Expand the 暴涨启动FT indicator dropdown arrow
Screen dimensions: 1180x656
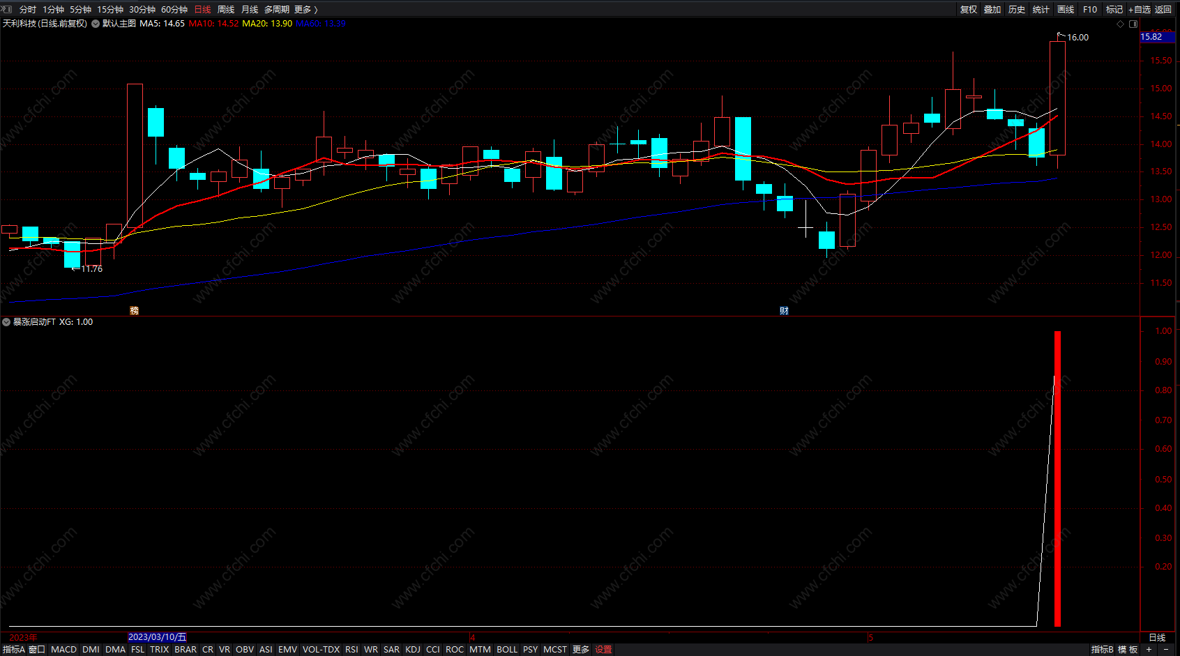pos(6,322)
